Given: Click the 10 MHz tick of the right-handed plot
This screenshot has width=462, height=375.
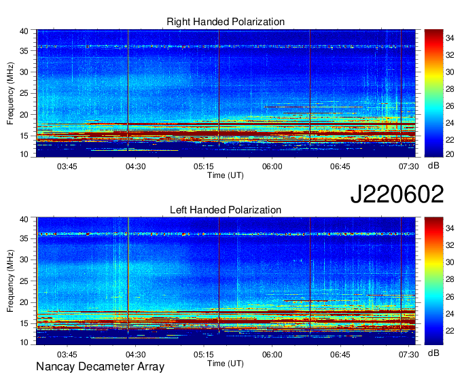Looking at the screenshot, I should 24,154.
